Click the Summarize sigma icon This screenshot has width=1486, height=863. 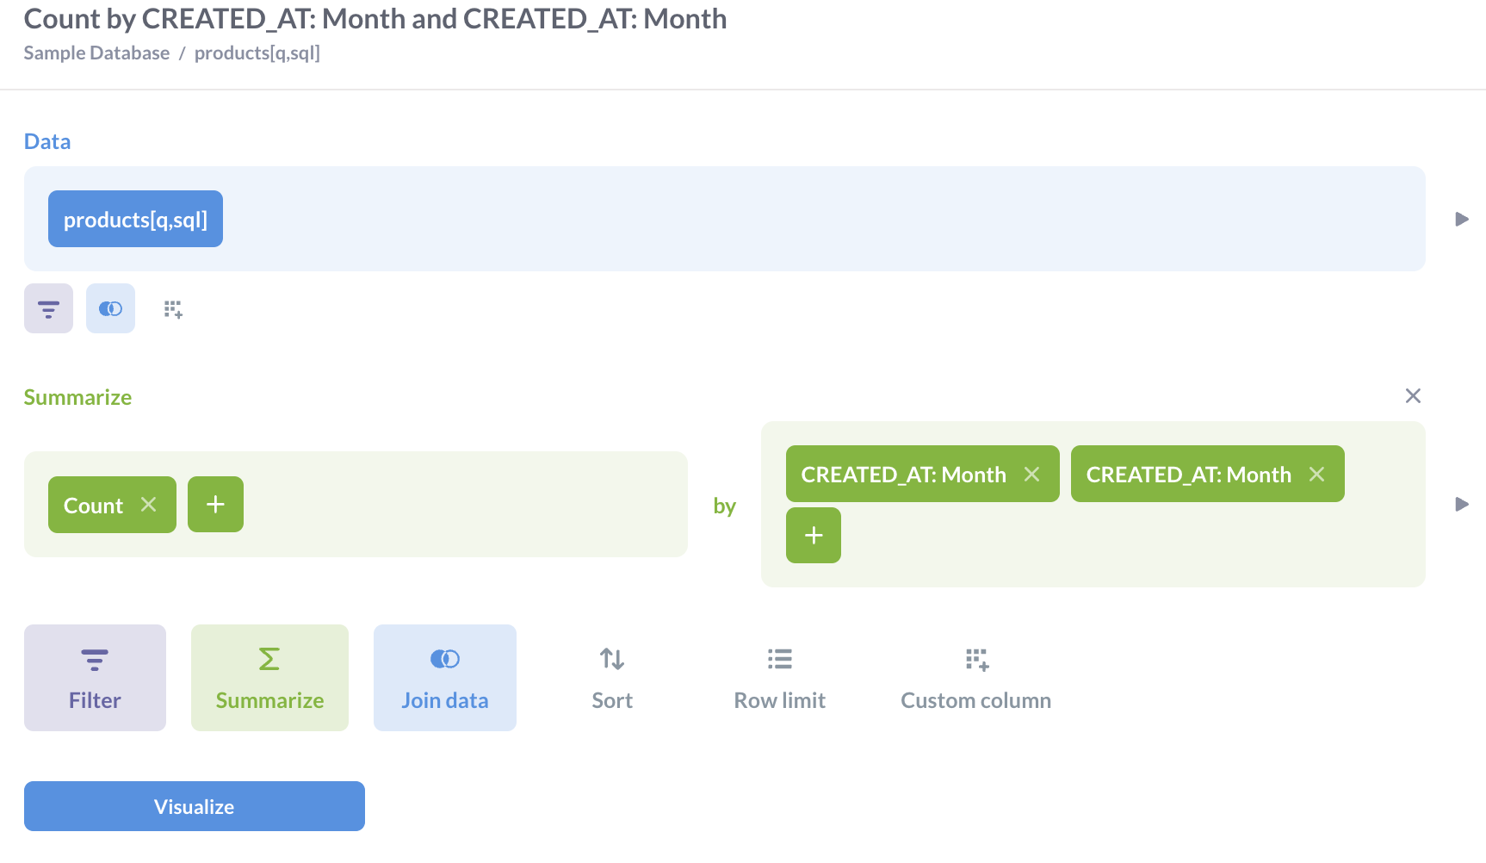pos(269,657)
